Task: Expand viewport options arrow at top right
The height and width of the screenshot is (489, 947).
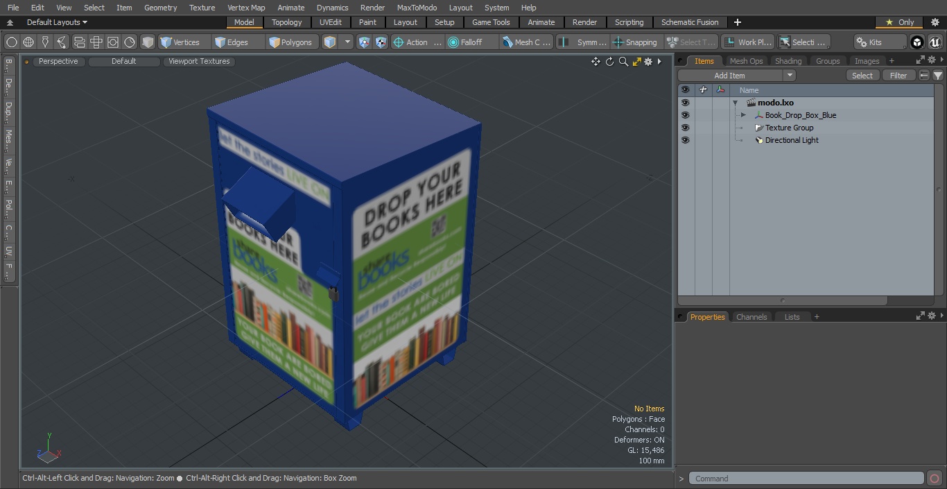Action: point(659,62)
